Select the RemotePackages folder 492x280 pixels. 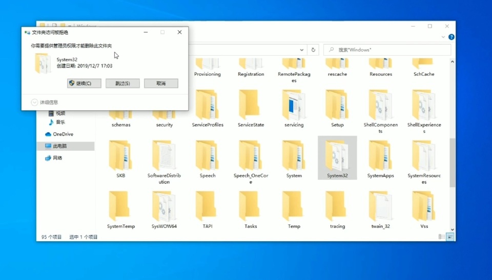tap(294, 71)
